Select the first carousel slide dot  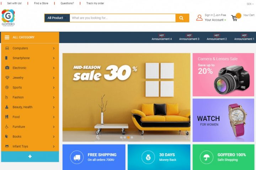121,138
